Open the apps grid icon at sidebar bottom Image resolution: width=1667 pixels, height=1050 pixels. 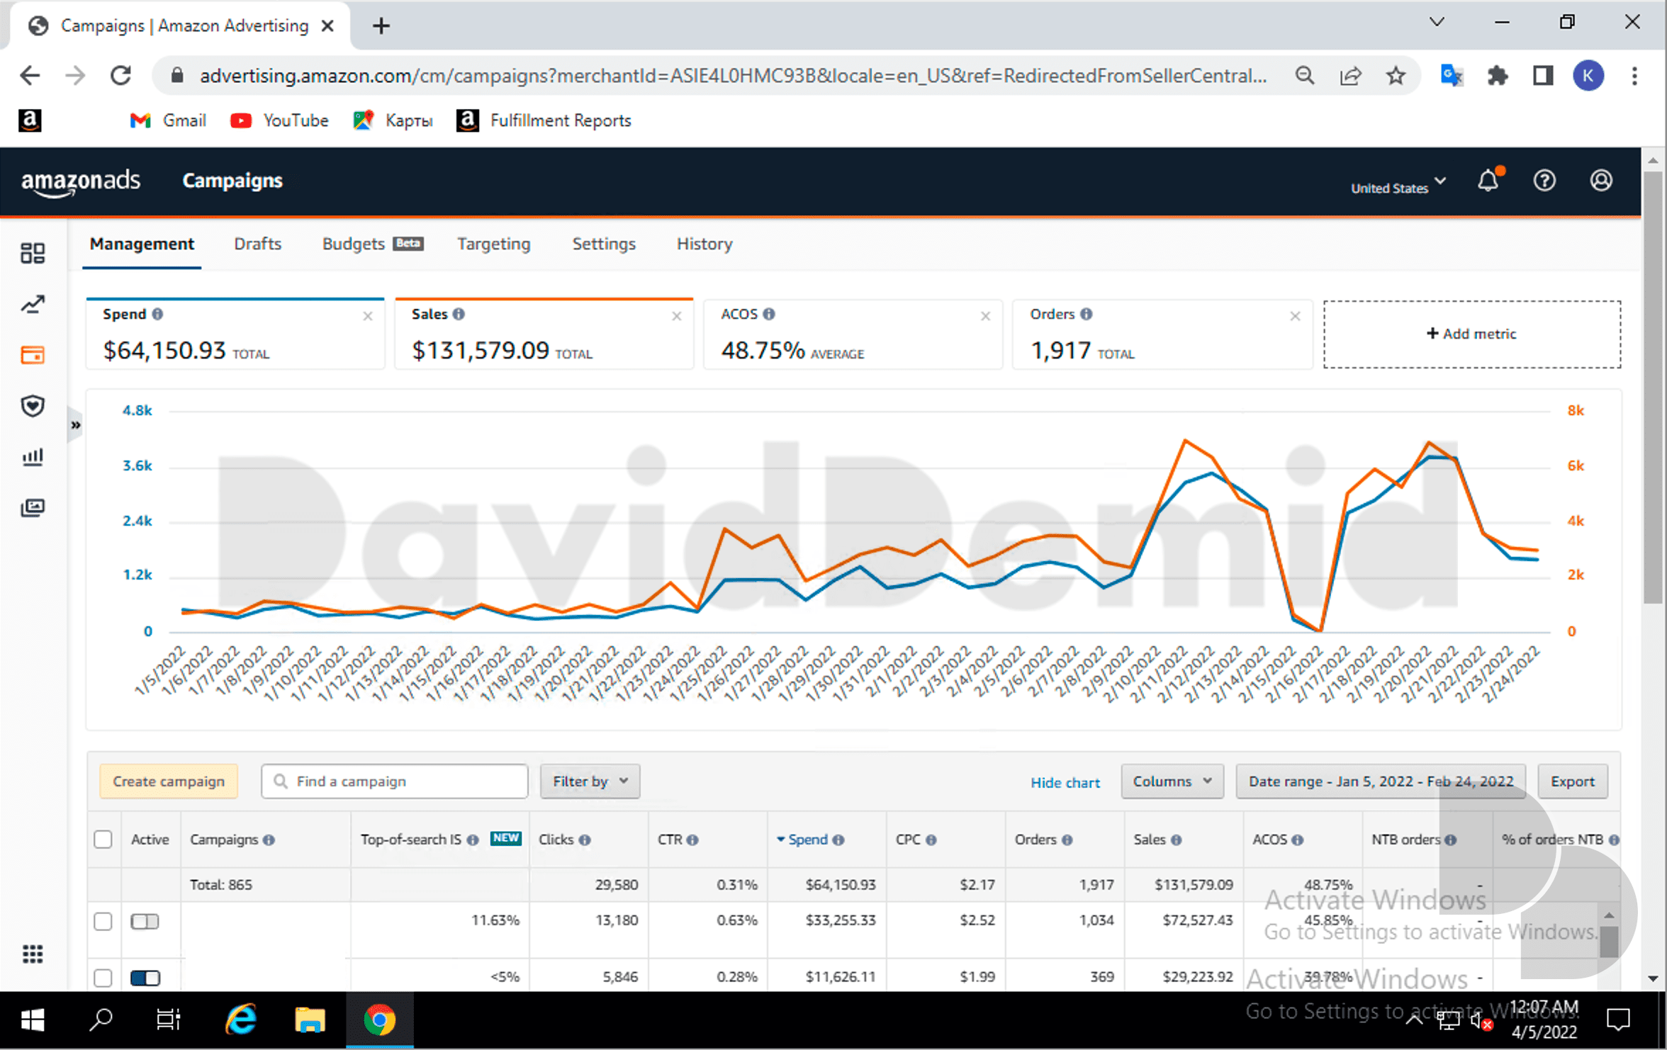click(33, 954)
